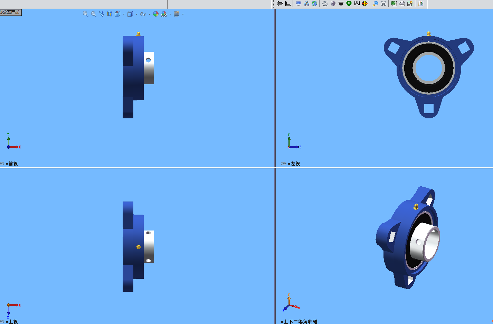Click the *上下二等角轴测 view label

tap(299, 322)
